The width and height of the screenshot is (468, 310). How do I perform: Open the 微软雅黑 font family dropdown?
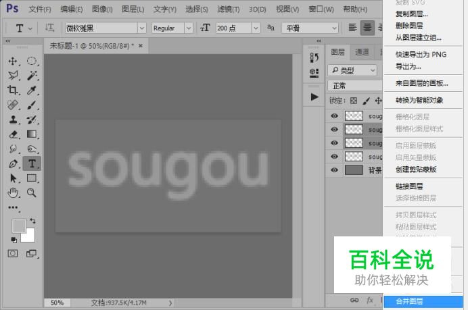(142, 28)
